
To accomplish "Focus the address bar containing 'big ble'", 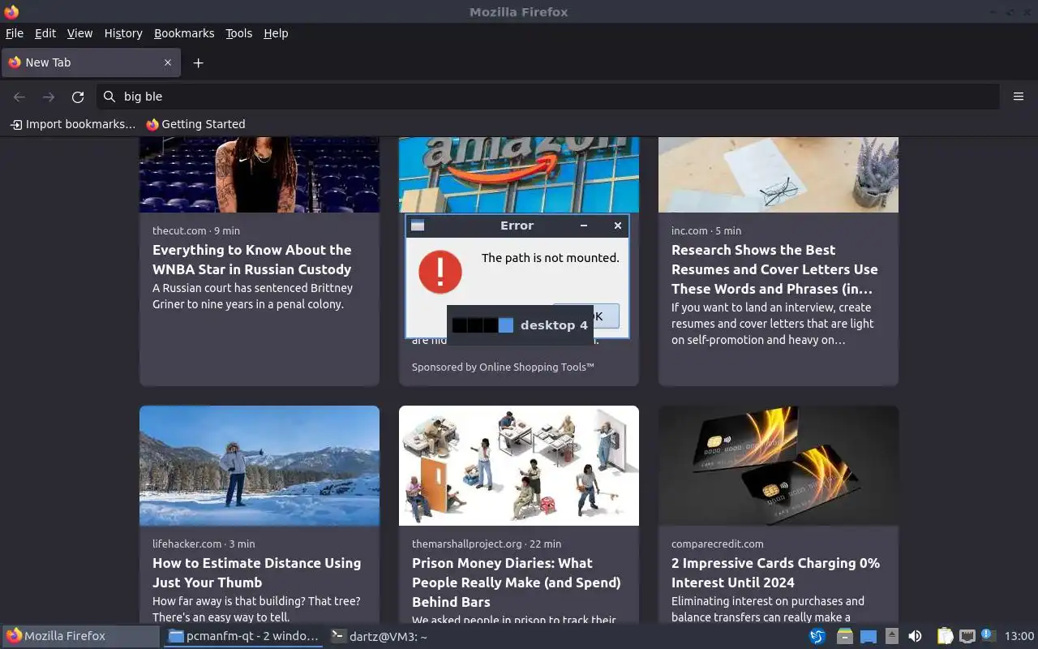I will pyautogui.click(x=547, y=97).
